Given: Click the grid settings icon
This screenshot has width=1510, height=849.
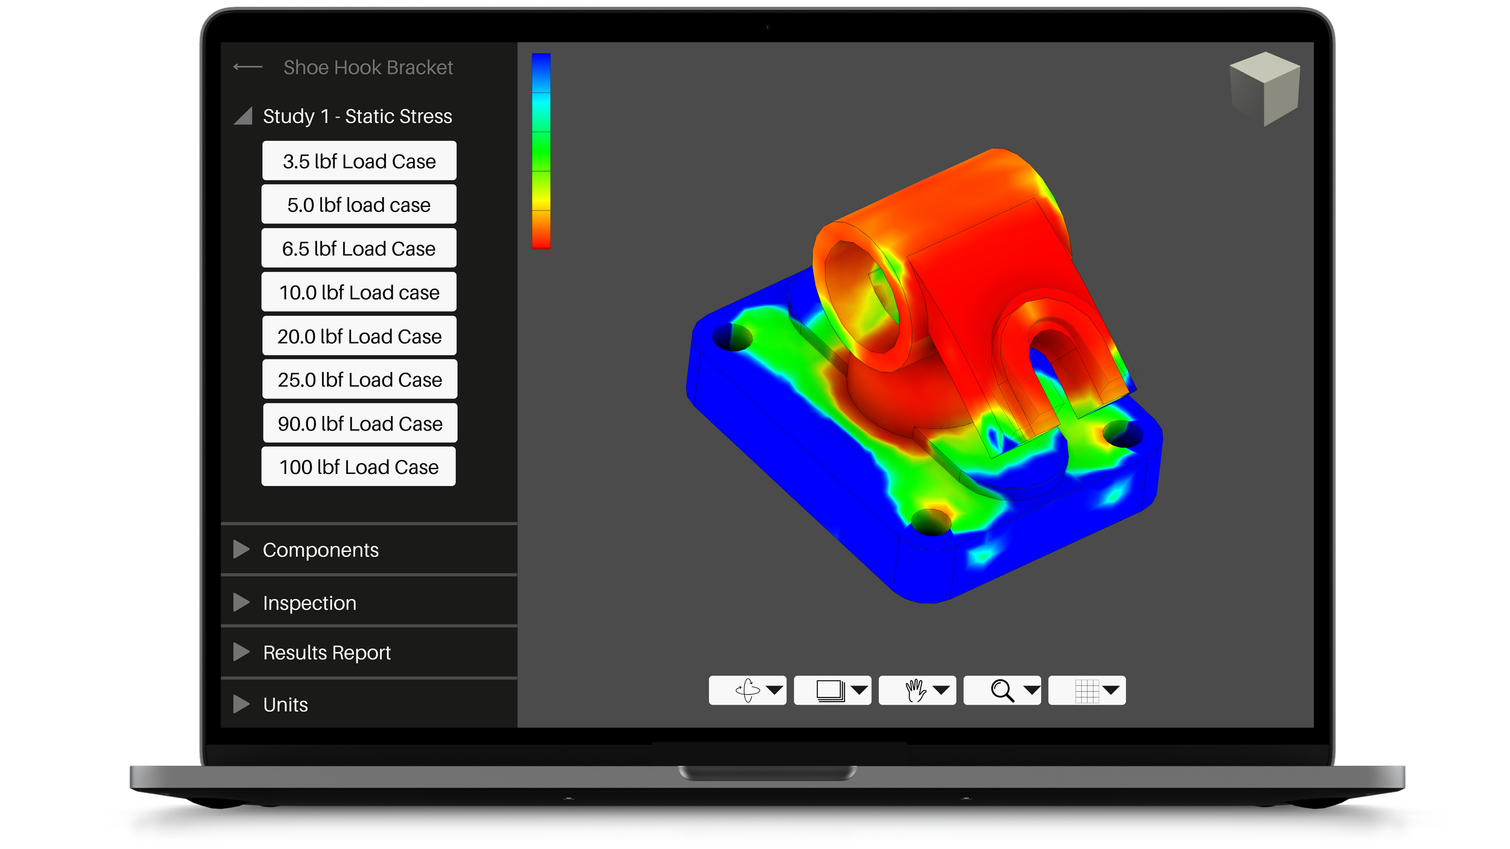Looking at the screenshot, I should click(1087, 690).
